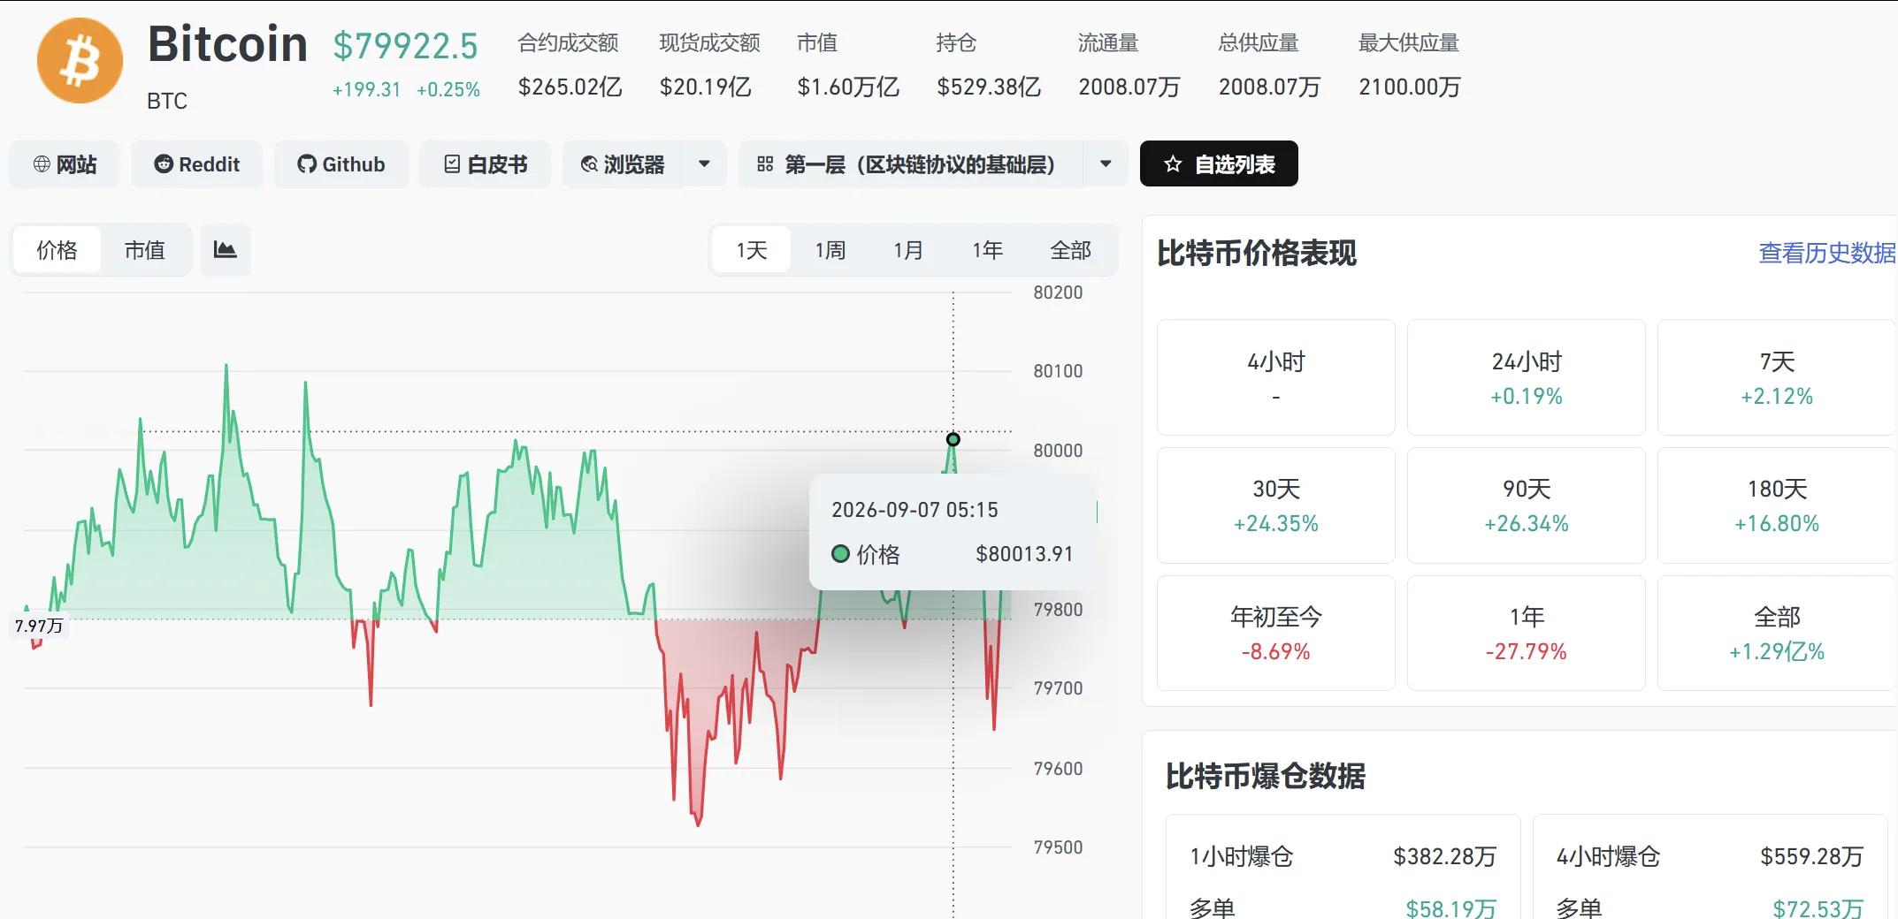Screen dimensions: 1898x919
Task: Click the 比特币价格表现 heading
Action: click(x=1257, y=253)
